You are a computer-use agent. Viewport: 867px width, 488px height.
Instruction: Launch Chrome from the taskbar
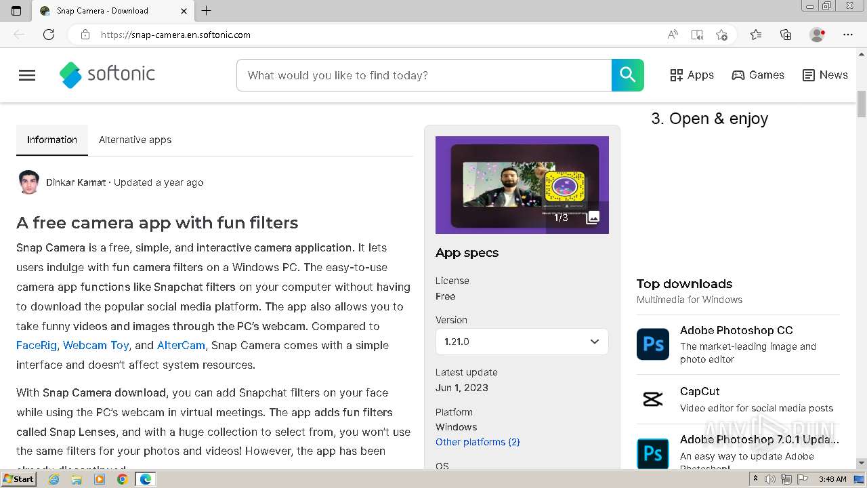(122, 479)
